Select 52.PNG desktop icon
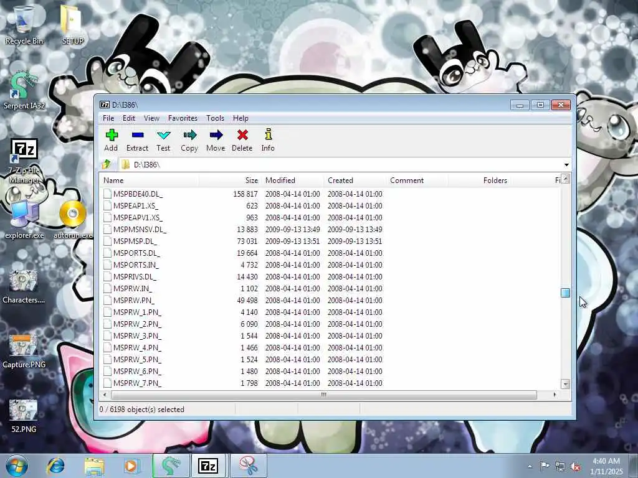The image size is (638, 478). pyautogui.click(x=24, y=415)
